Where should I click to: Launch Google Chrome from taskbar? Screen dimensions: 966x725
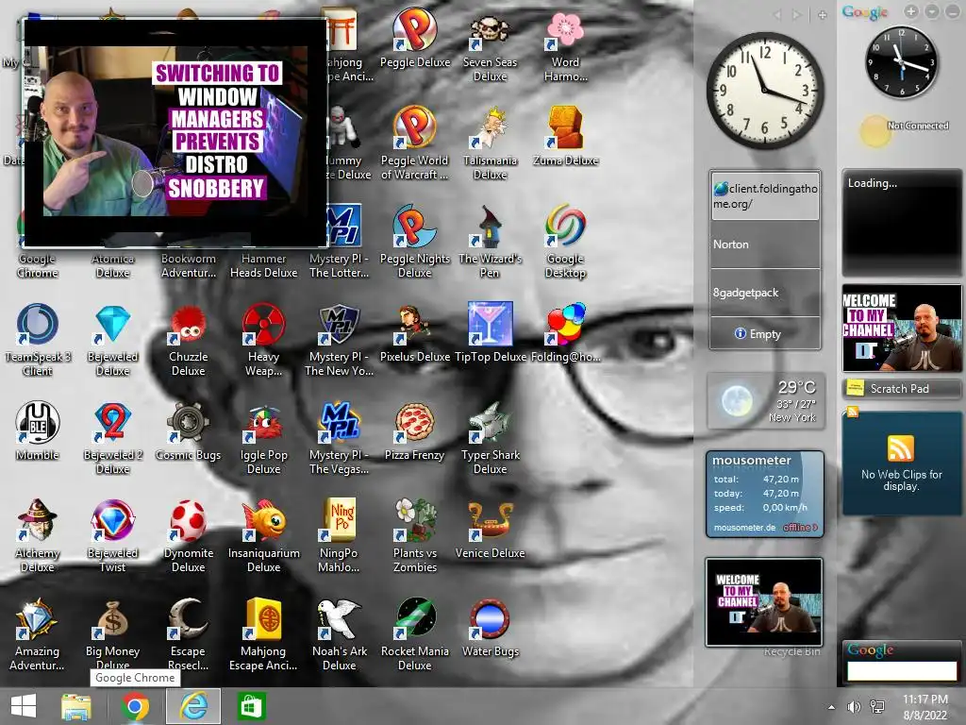tap(135, 706)
